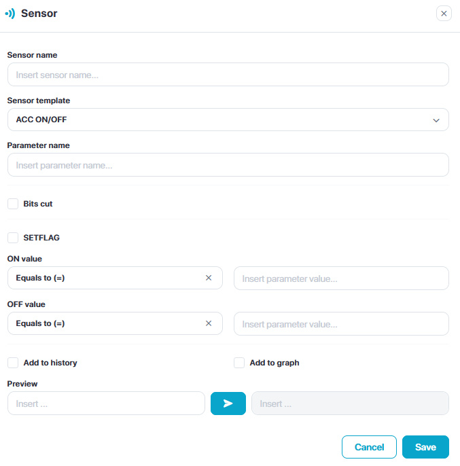Toggle the SETFLAG checkbox
Viewport: 460px width, 466px height.
[x=13, y=238]
